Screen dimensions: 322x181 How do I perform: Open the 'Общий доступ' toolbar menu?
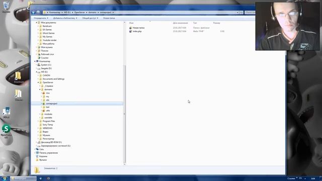90,18
